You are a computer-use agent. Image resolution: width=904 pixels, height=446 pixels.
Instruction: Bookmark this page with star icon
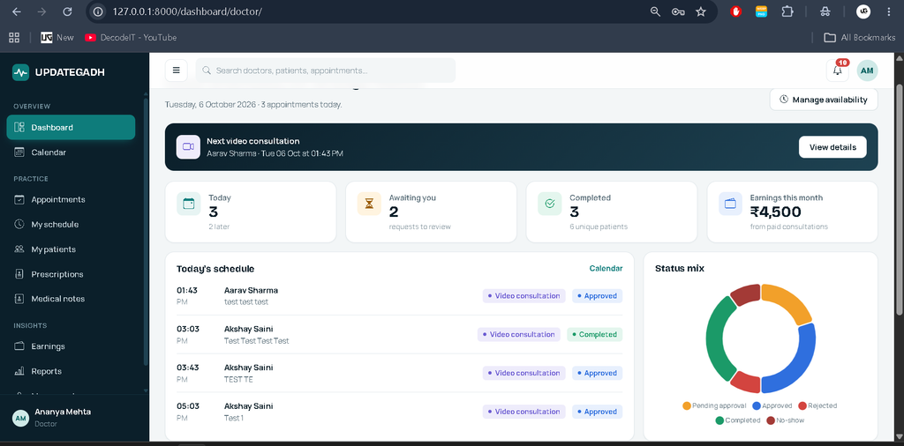tap(700, 11)
